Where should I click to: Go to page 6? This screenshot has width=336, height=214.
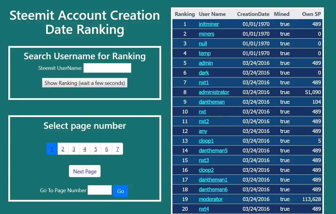tap(106, 149)
